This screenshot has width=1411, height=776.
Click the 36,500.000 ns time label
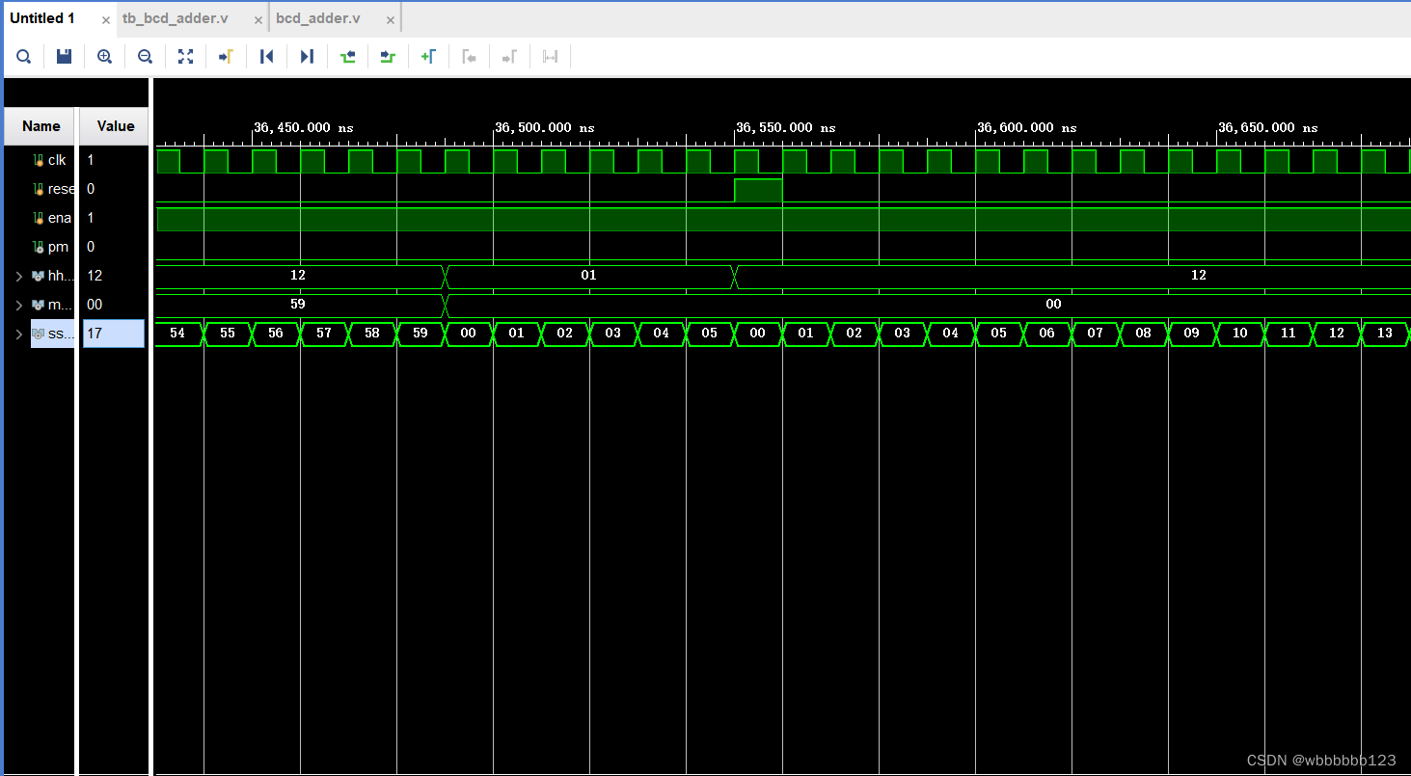pyautogui.click(x=545, y=127)
